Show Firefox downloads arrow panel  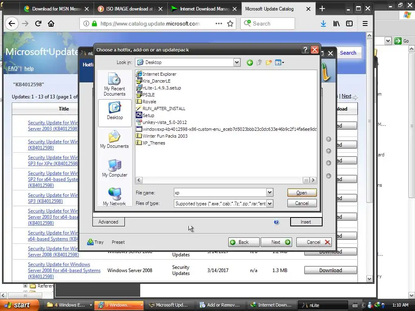click(x=323, y=23)
